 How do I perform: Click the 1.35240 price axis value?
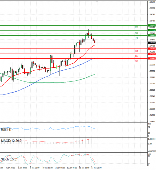click(152, 33)
